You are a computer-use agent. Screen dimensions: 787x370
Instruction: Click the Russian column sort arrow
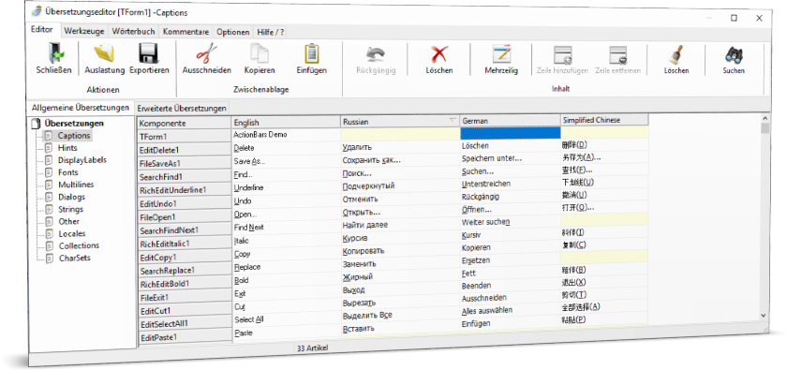tap(453, 121)
